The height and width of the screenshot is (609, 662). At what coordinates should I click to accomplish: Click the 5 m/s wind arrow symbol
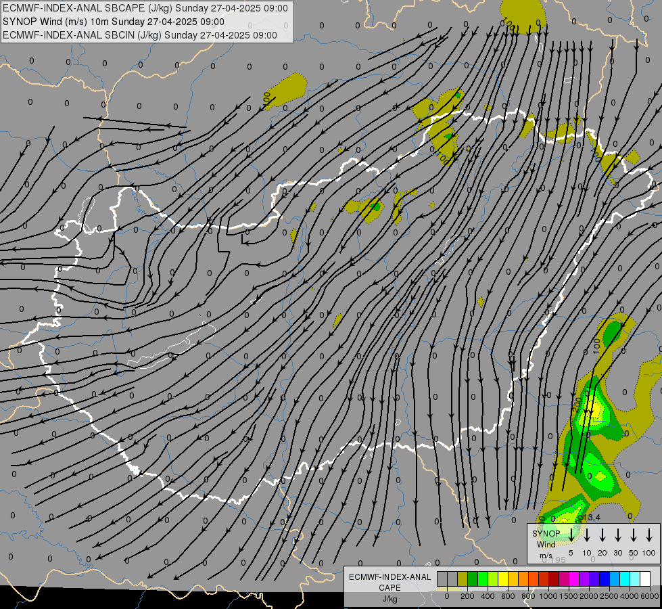(x=571, y=535)
